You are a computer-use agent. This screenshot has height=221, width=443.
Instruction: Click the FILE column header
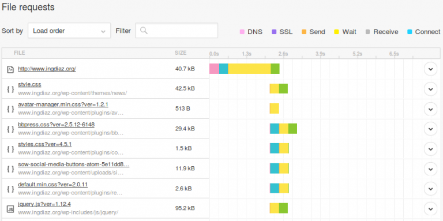pos(20,53)
